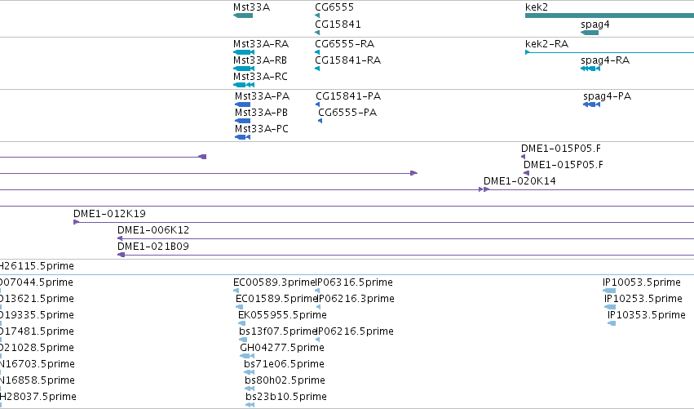Click the CG15841-RA transcript

tap(317, 69)
